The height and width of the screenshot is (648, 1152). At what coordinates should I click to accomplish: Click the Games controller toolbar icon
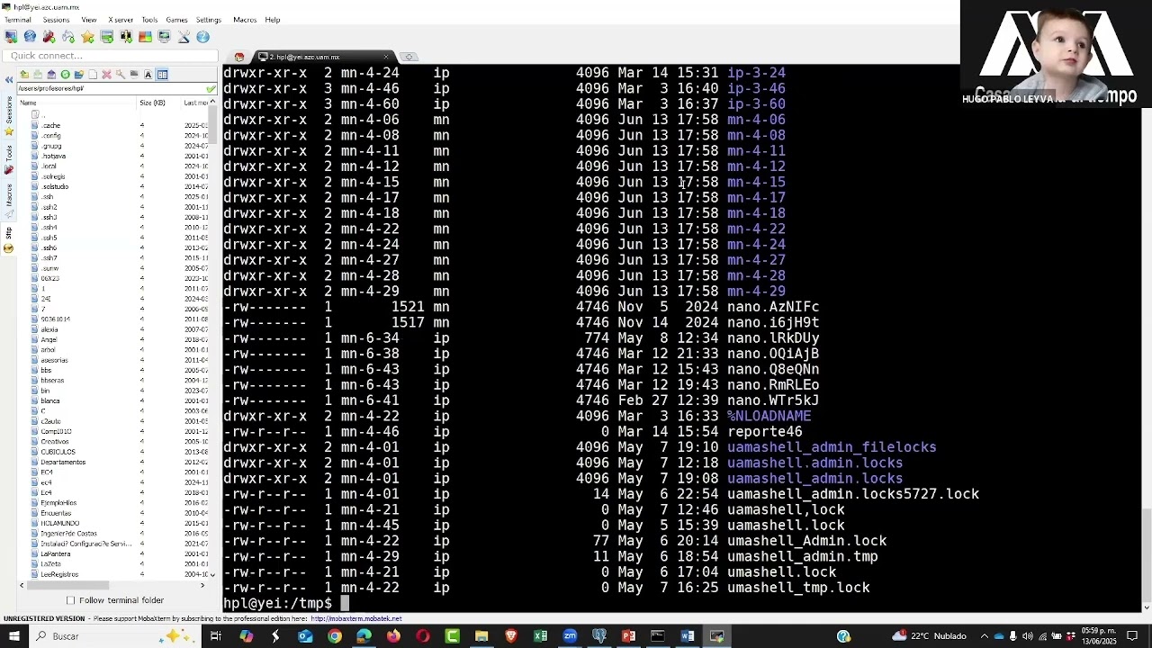tap(68, 37)
